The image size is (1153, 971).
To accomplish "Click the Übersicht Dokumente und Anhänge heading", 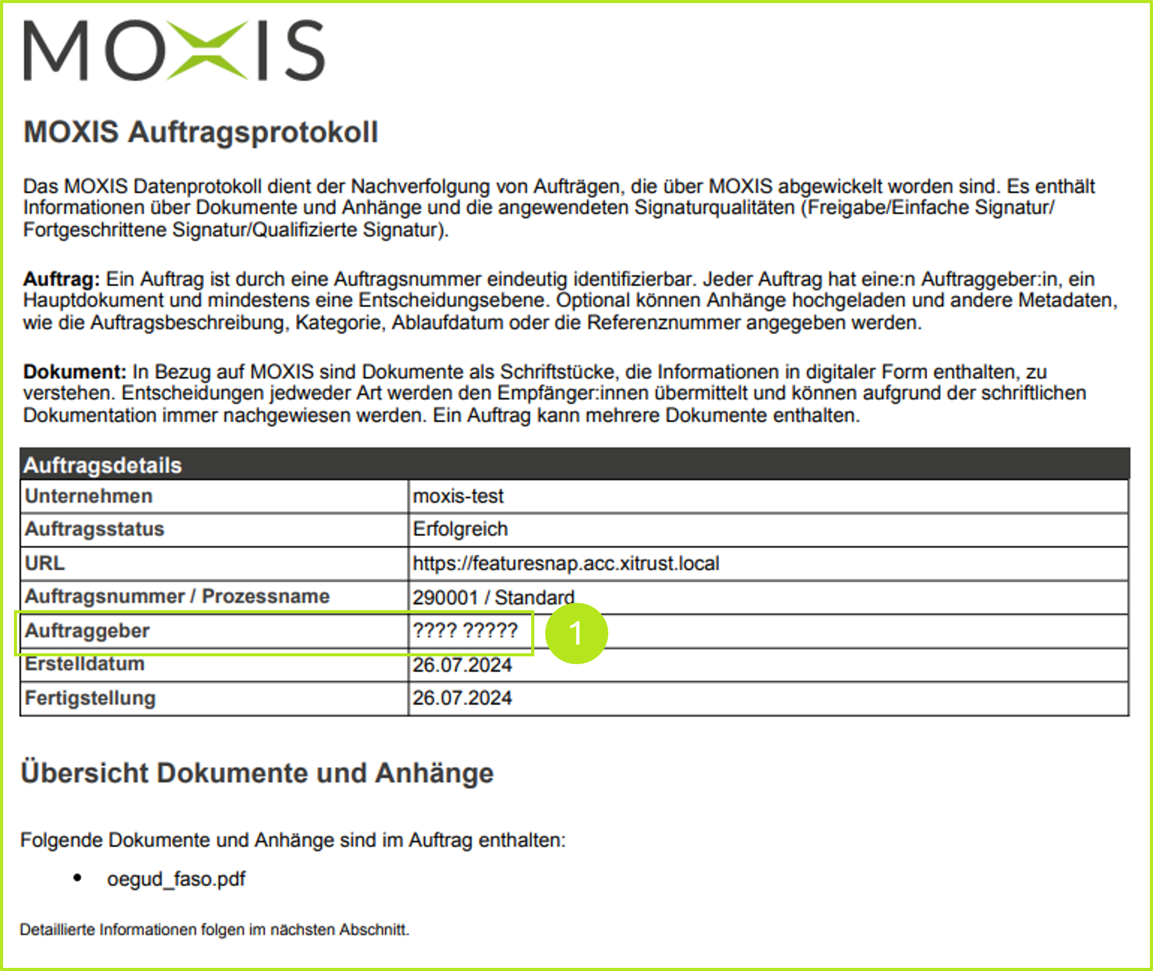I will pyautogui.click(x=256, y=773).
